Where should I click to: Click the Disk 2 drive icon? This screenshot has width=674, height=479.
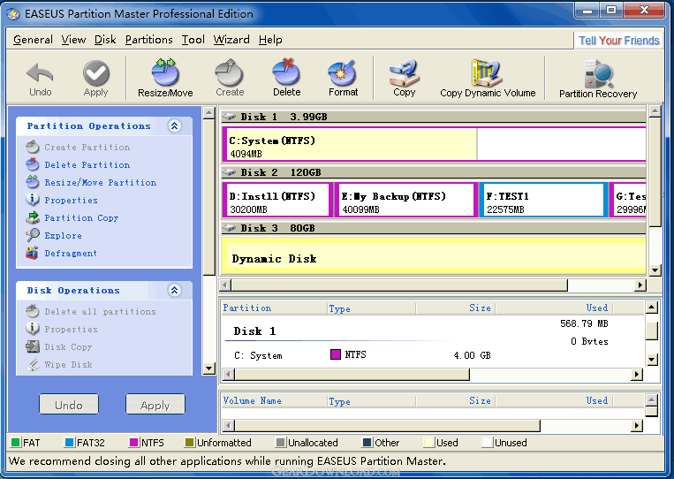229,172
